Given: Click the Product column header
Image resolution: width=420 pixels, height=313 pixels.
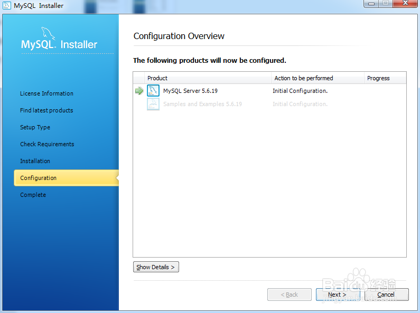Looking at the screenshot, I should click(208, 78).
